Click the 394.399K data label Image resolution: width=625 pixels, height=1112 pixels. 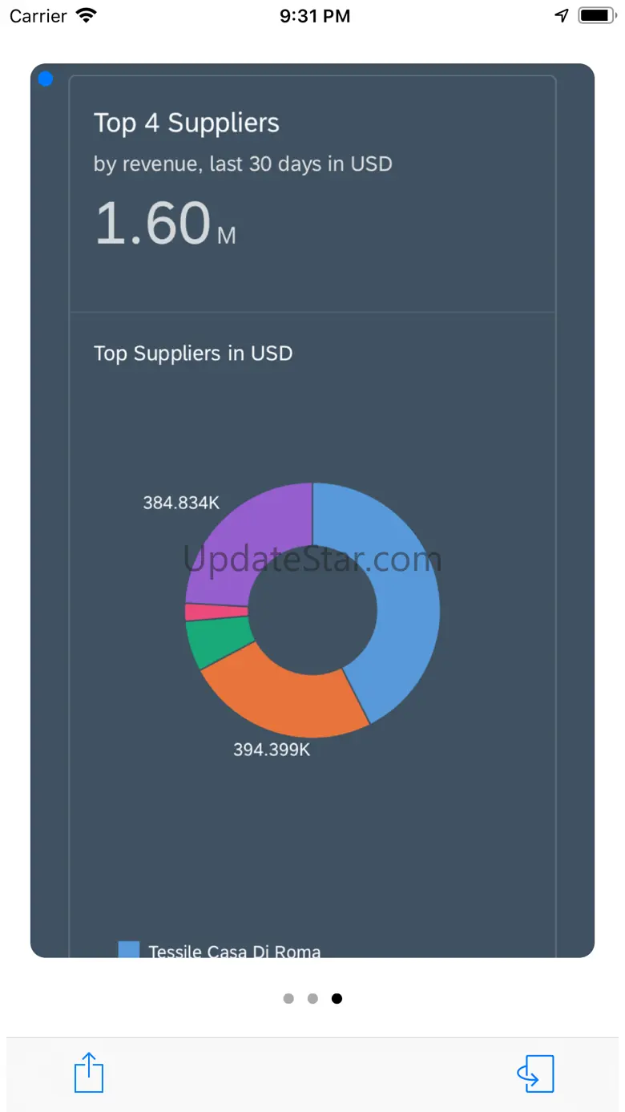(x=272, y=750)
